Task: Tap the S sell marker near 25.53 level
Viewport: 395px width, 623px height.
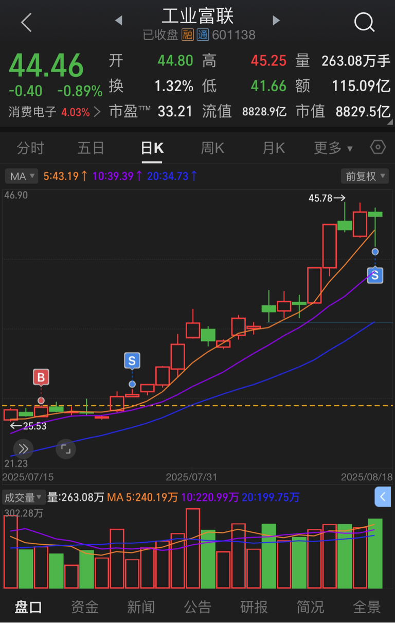Action: [x=132, y=360]
